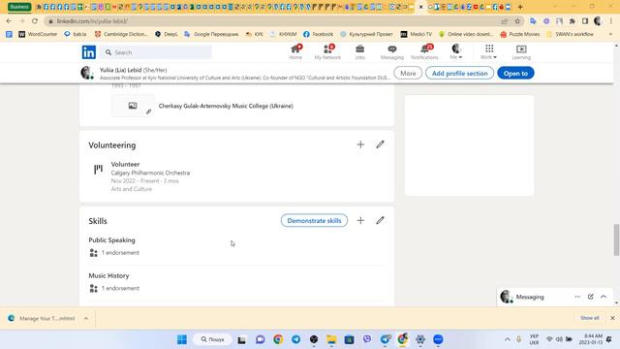Open Public Speaking skill
This screenshot has width=620, height=349.
(112, 240)
